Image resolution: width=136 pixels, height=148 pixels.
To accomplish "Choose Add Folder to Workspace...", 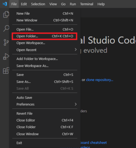I will (x=45, y=59).
